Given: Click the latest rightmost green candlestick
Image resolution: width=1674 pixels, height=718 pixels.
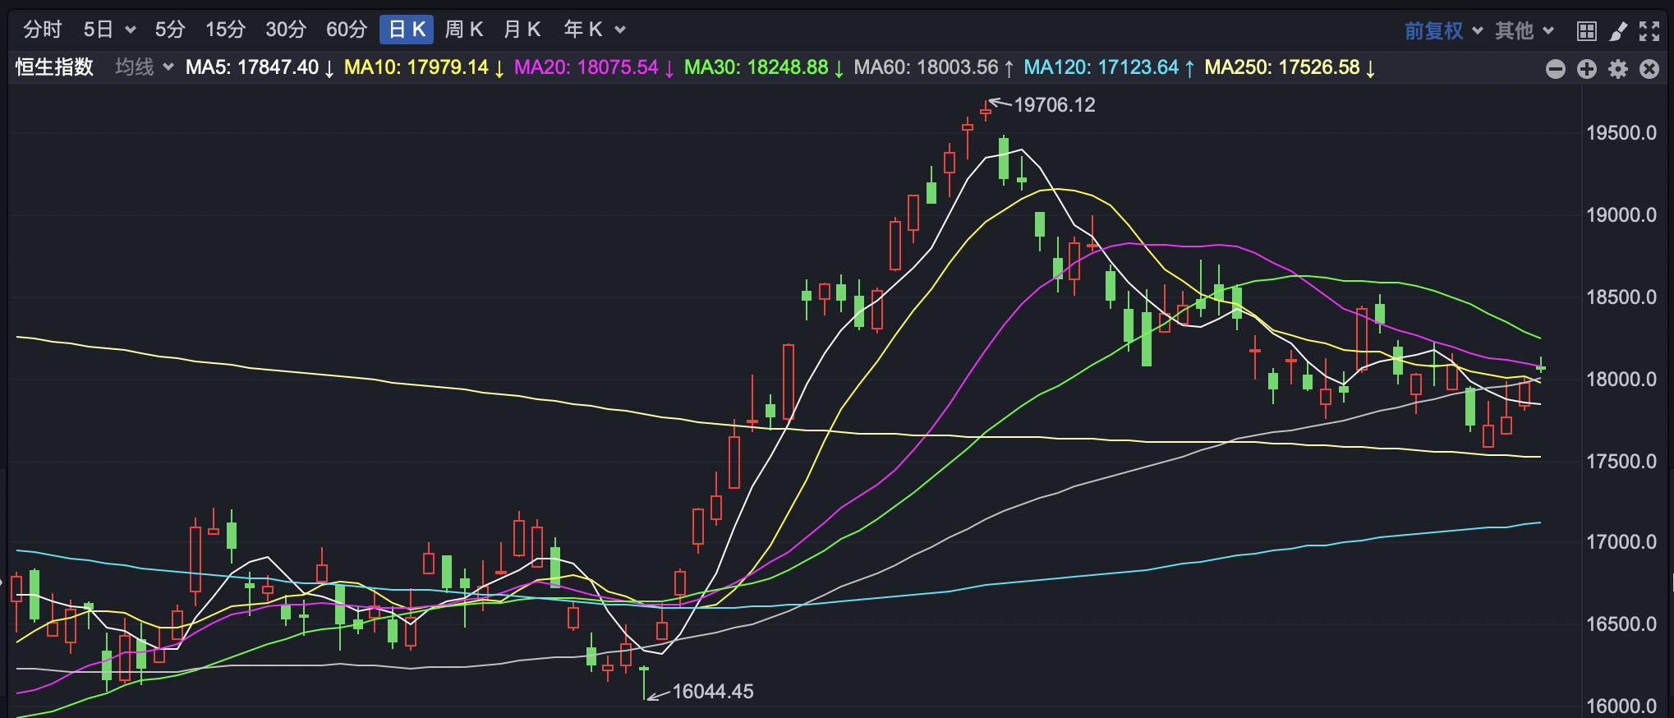Looking at the screenshot, I should pos(1541,366).
